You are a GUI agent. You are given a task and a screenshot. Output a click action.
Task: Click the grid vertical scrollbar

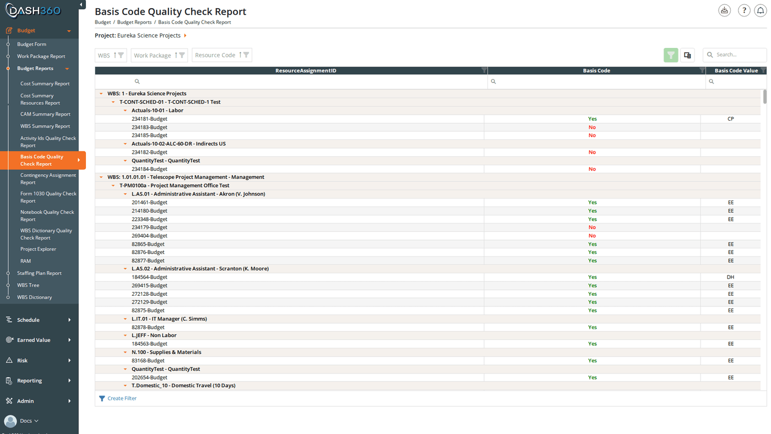tap(764, 96)
